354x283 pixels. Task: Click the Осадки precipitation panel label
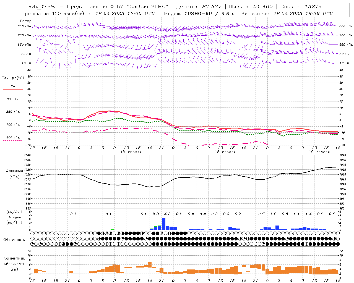pos(14,217)
